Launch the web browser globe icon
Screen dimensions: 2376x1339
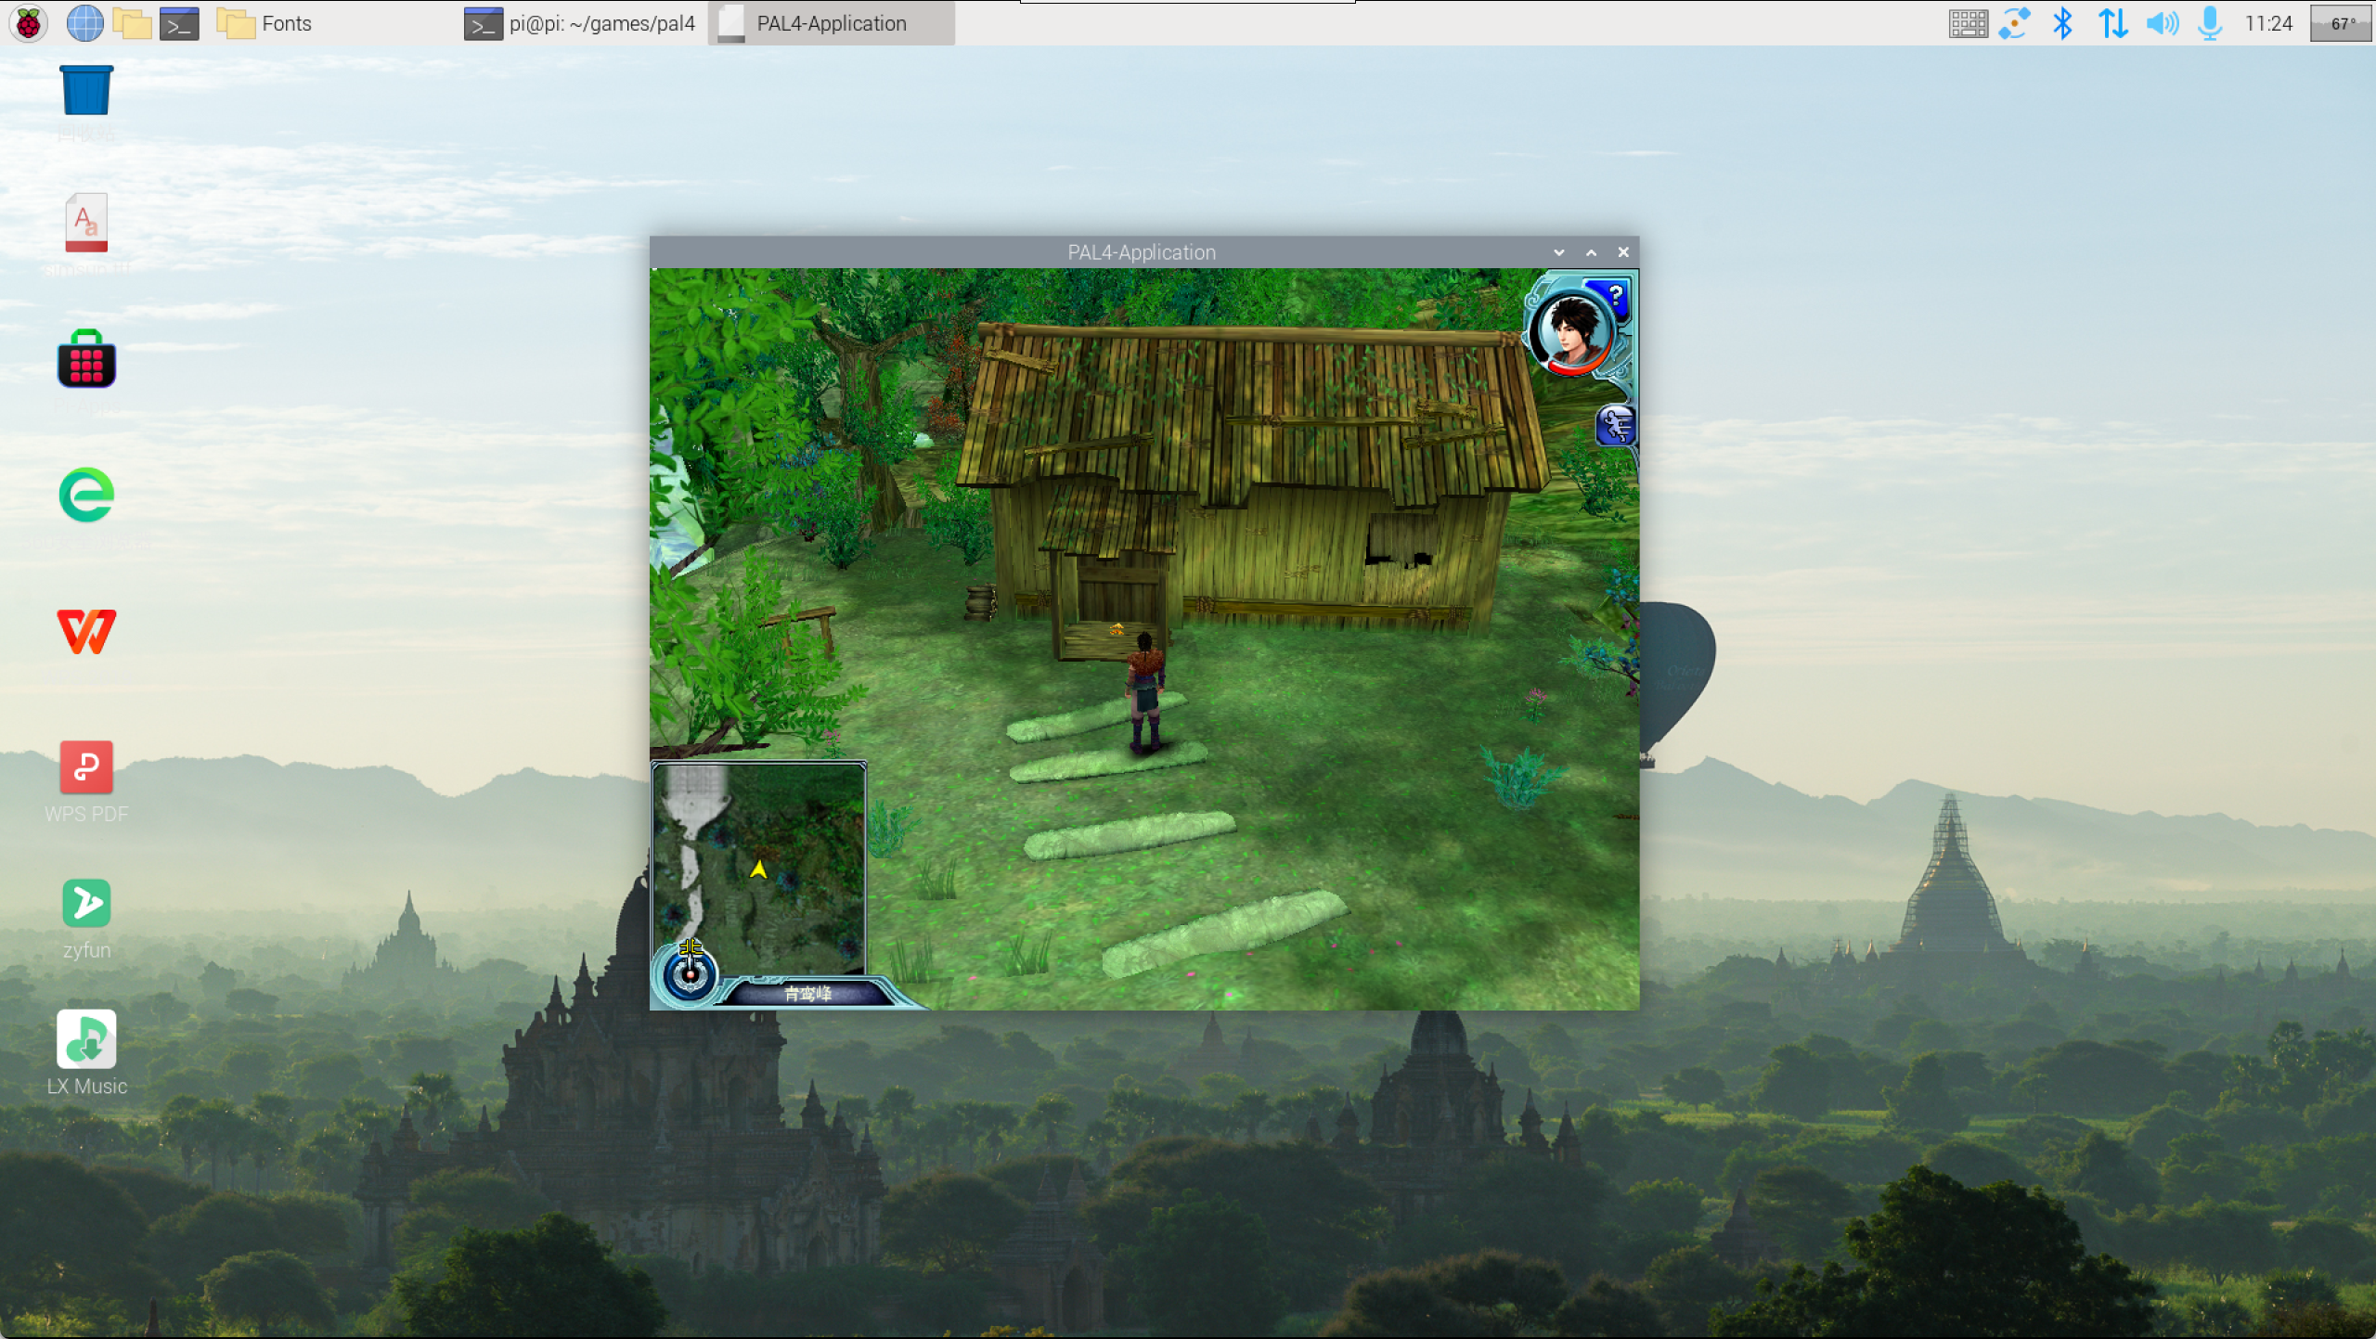coord(84,23)
